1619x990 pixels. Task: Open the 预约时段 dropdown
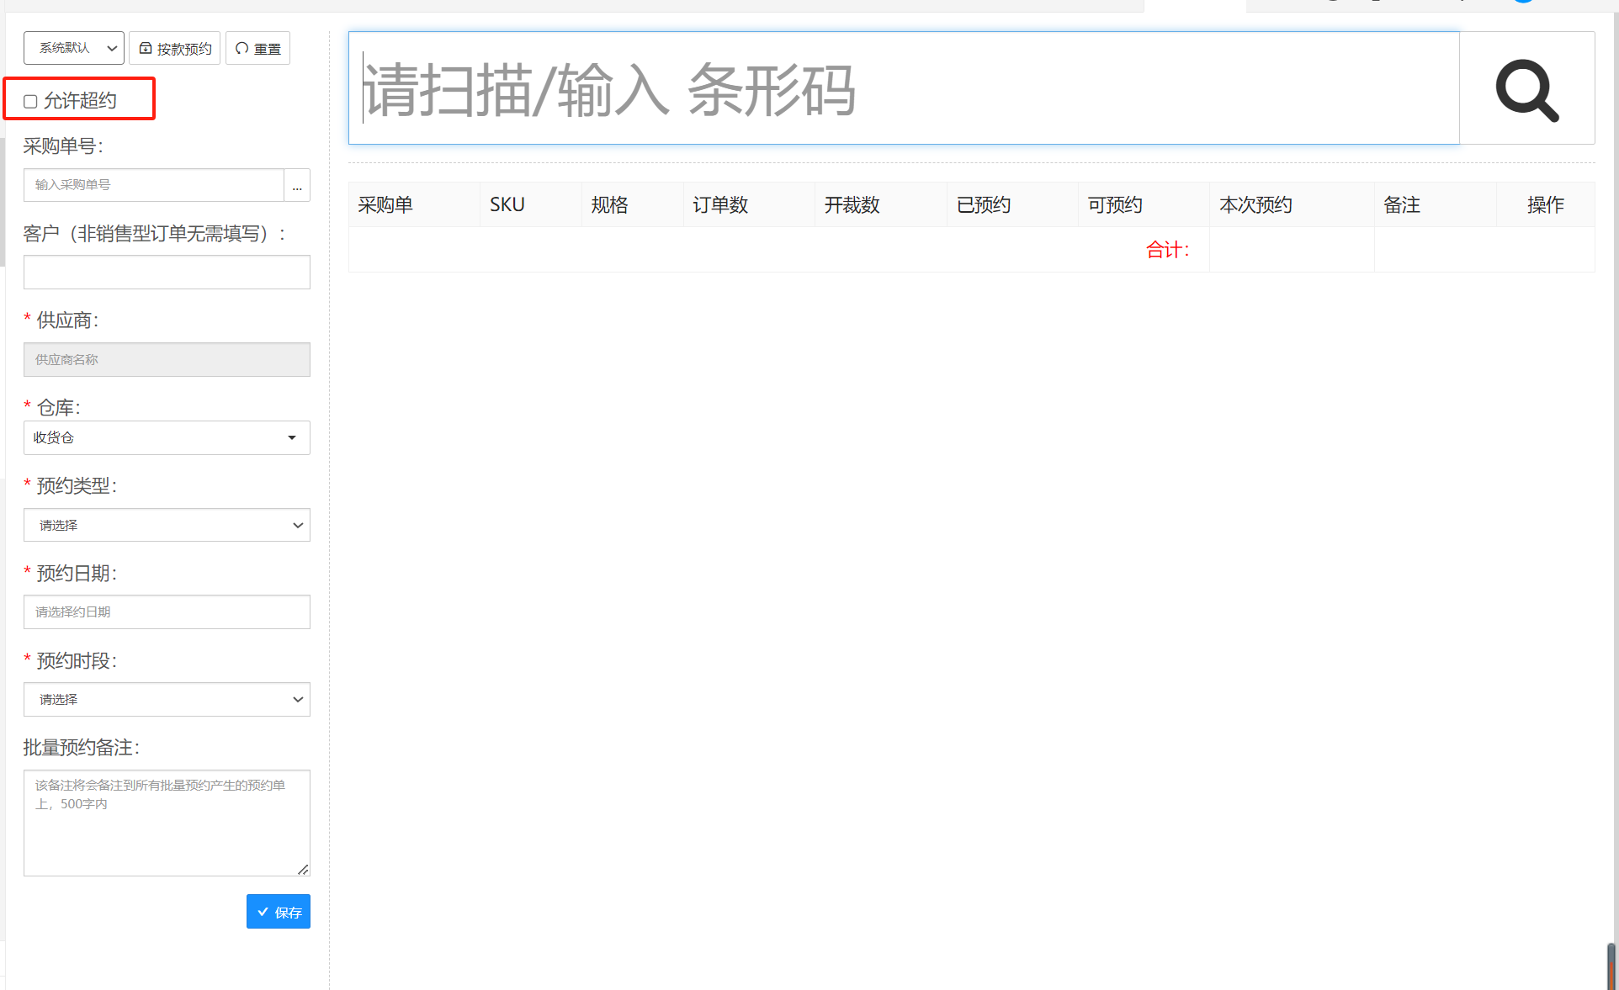click(x=167, y=699)
